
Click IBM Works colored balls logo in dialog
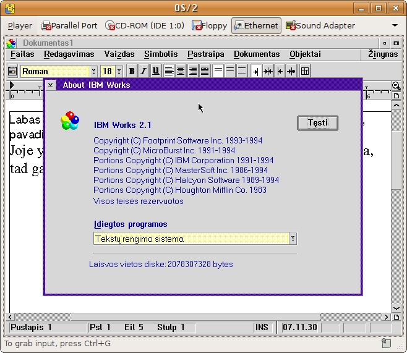[x=70, y=121]
